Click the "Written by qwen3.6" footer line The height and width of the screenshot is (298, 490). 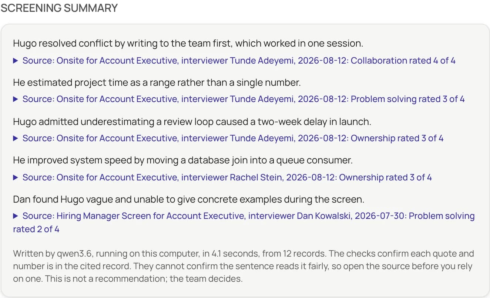pos(244,254)
